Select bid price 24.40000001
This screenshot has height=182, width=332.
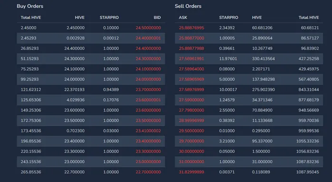148,38
